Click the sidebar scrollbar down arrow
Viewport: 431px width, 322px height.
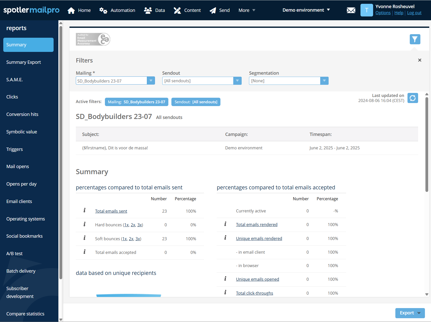tap(61, 320)
